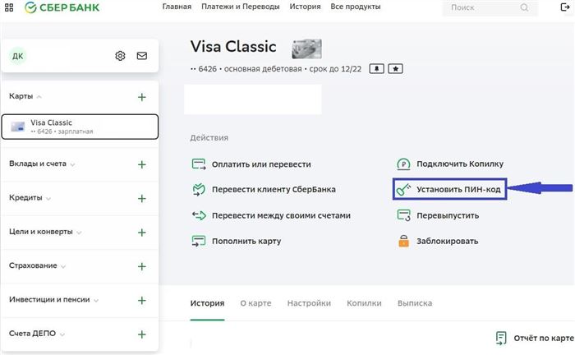Open profile settings gear icon
The image size is (575, 355).
(x=120, y=56)
